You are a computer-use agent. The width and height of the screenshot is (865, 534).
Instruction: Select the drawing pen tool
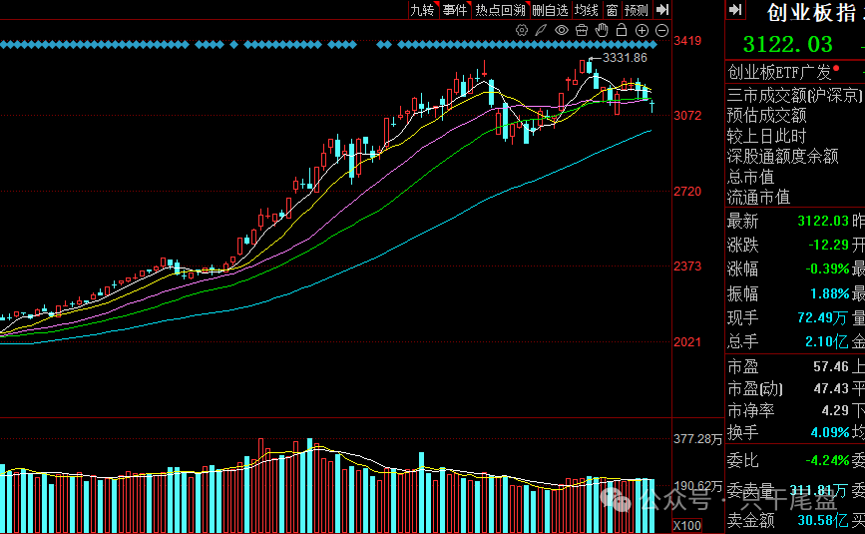[541, 30]
